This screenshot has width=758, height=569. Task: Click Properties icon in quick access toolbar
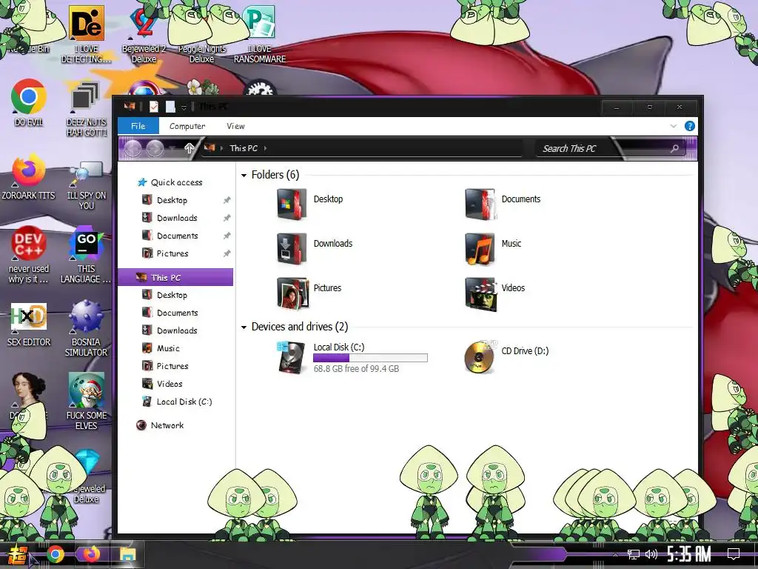154,107
